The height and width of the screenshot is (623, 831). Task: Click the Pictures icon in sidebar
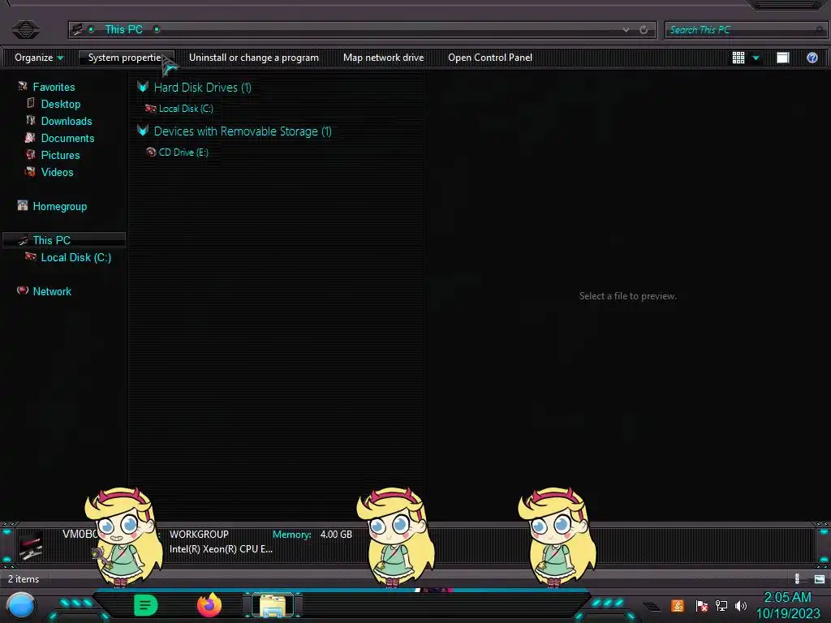click(x=30, y=154)
